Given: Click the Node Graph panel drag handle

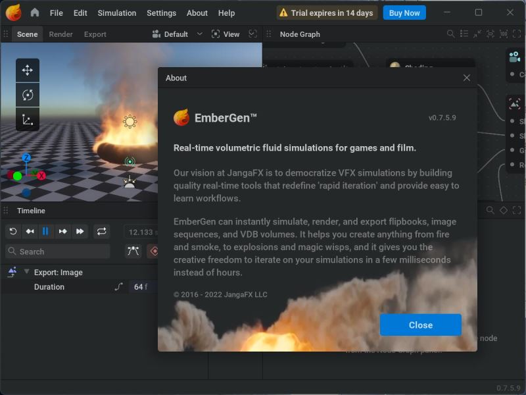Looking at the screenshot, I should (x=269, y=34).
